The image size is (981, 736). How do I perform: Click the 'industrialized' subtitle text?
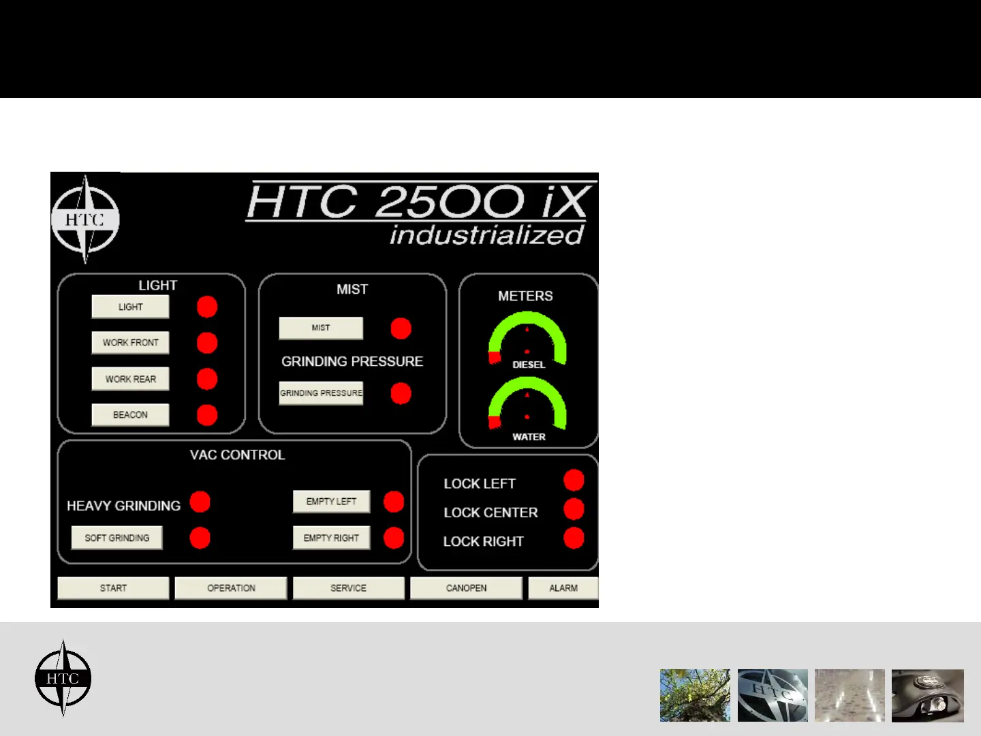486,235
